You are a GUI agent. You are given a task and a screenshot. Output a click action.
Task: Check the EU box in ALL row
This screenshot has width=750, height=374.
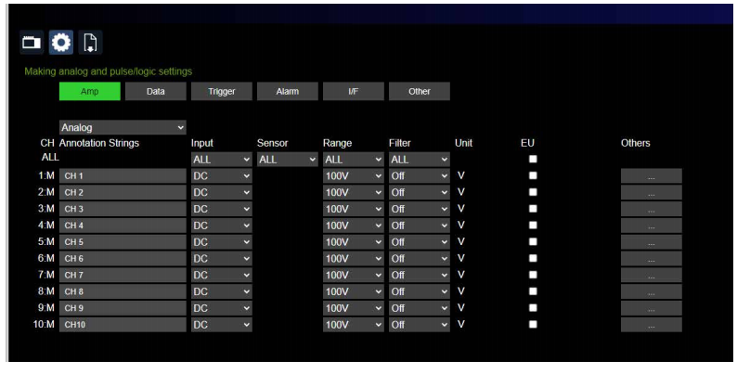[x=533, y=159]
